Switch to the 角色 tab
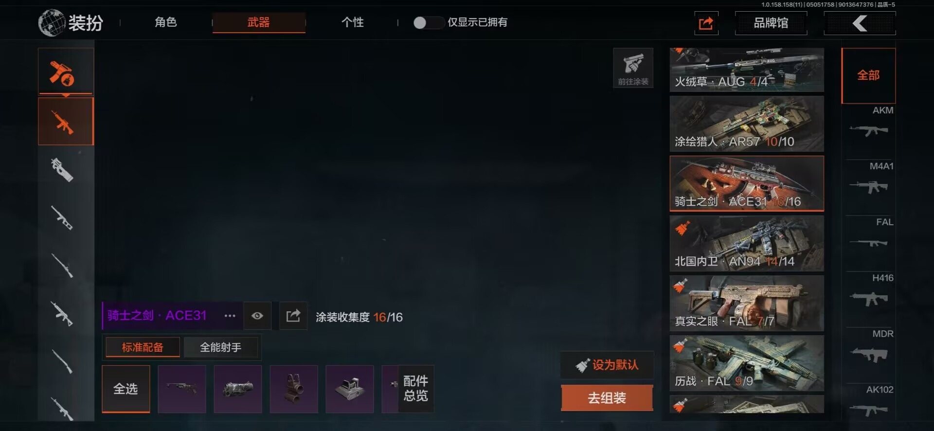This screenshot has width=934, height=431. point(166,22)
